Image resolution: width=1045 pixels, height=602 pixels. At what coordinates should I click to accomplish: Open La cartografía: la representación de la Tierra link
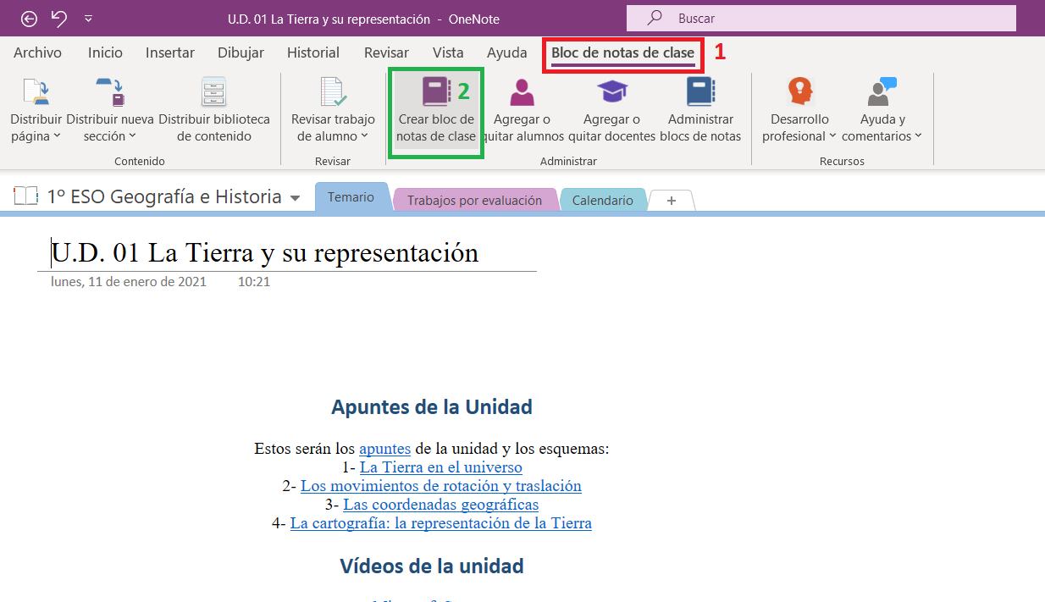pyautogui.click(x=441, y=523)
